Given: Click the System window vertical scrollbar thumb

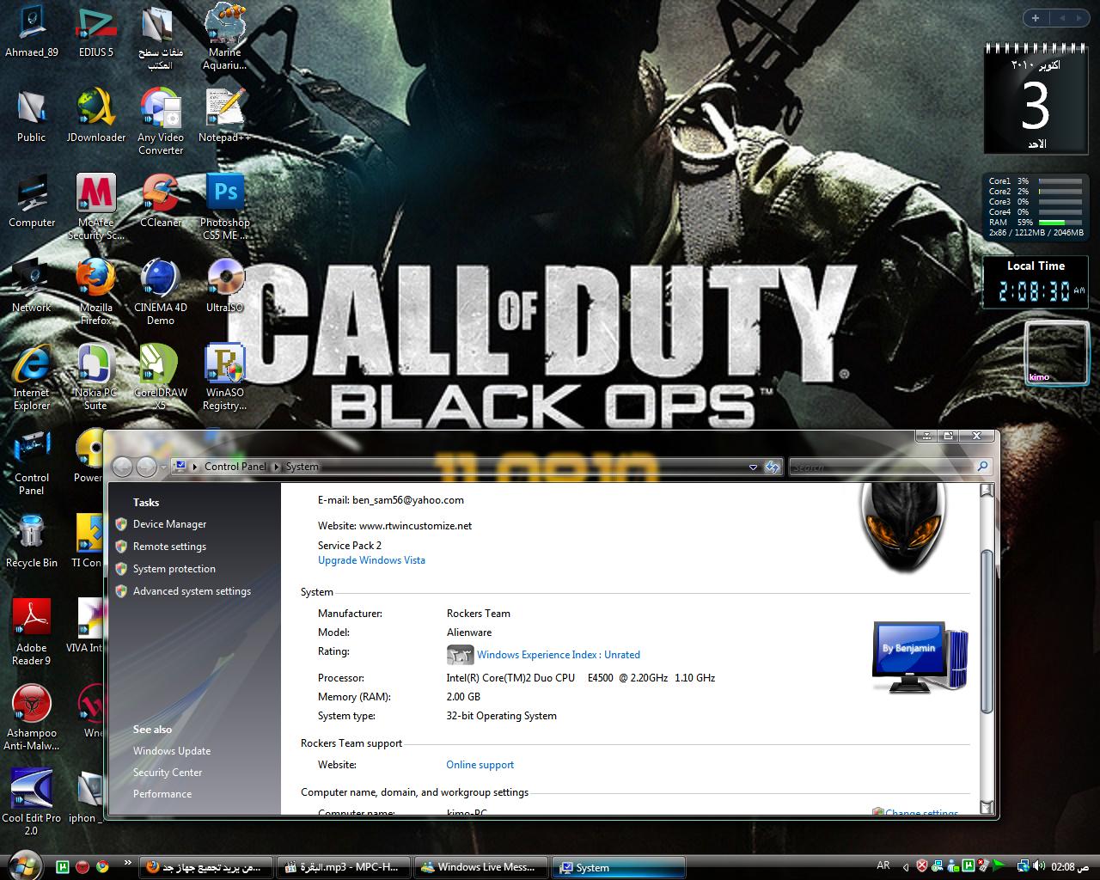Looking at the screenshot, I should click(x=987, y=632).
